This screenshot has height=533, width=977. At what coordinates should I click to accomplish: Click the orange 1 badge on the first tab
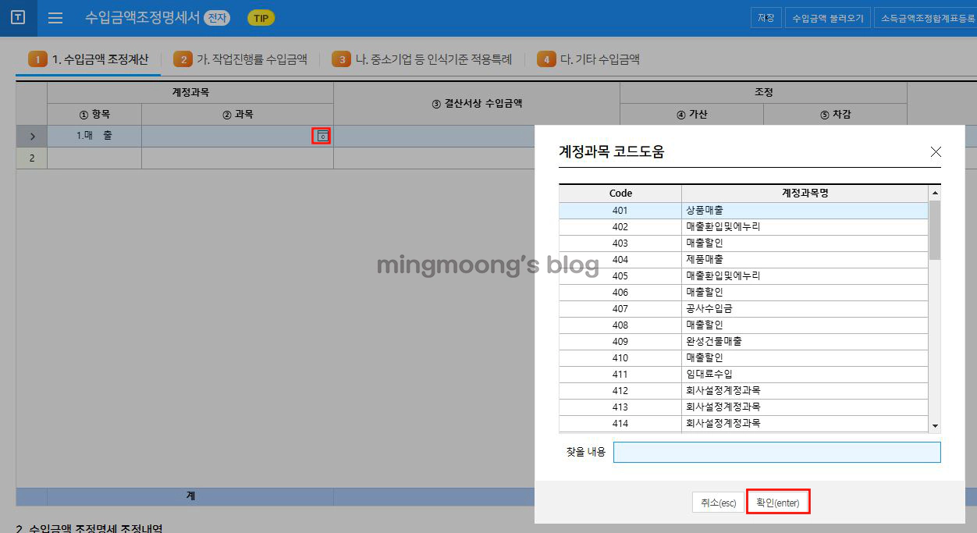pyautogui.click(x=38, y=58)
